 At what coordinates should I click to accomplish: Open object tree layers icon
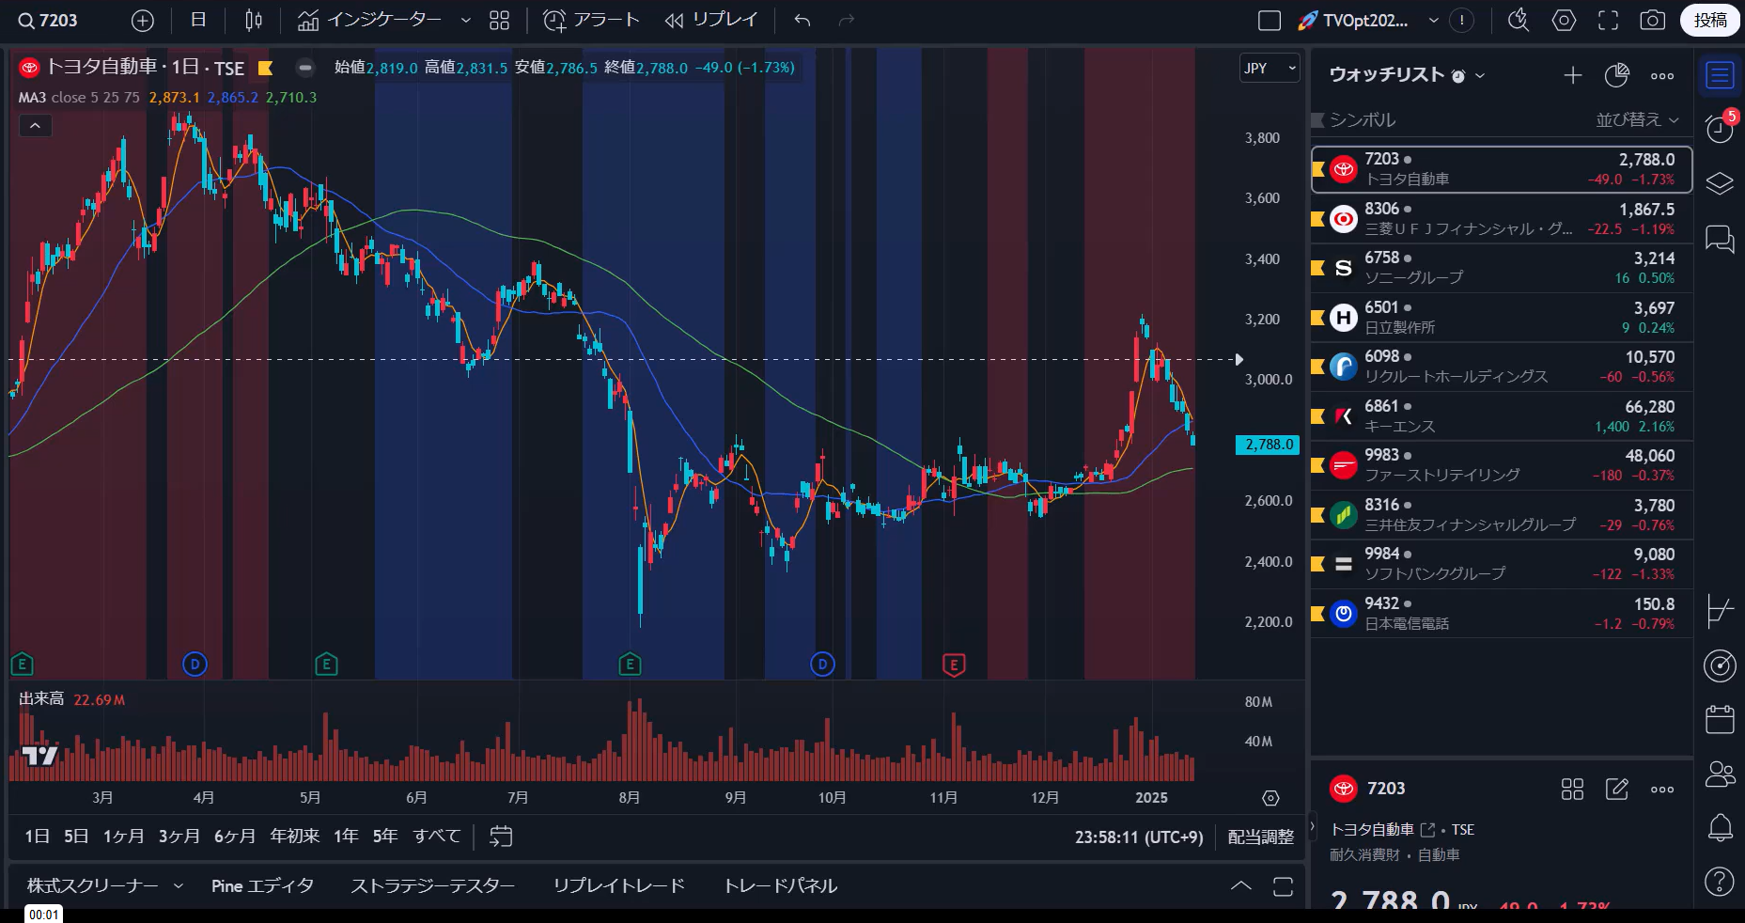tap(1720, 183)
